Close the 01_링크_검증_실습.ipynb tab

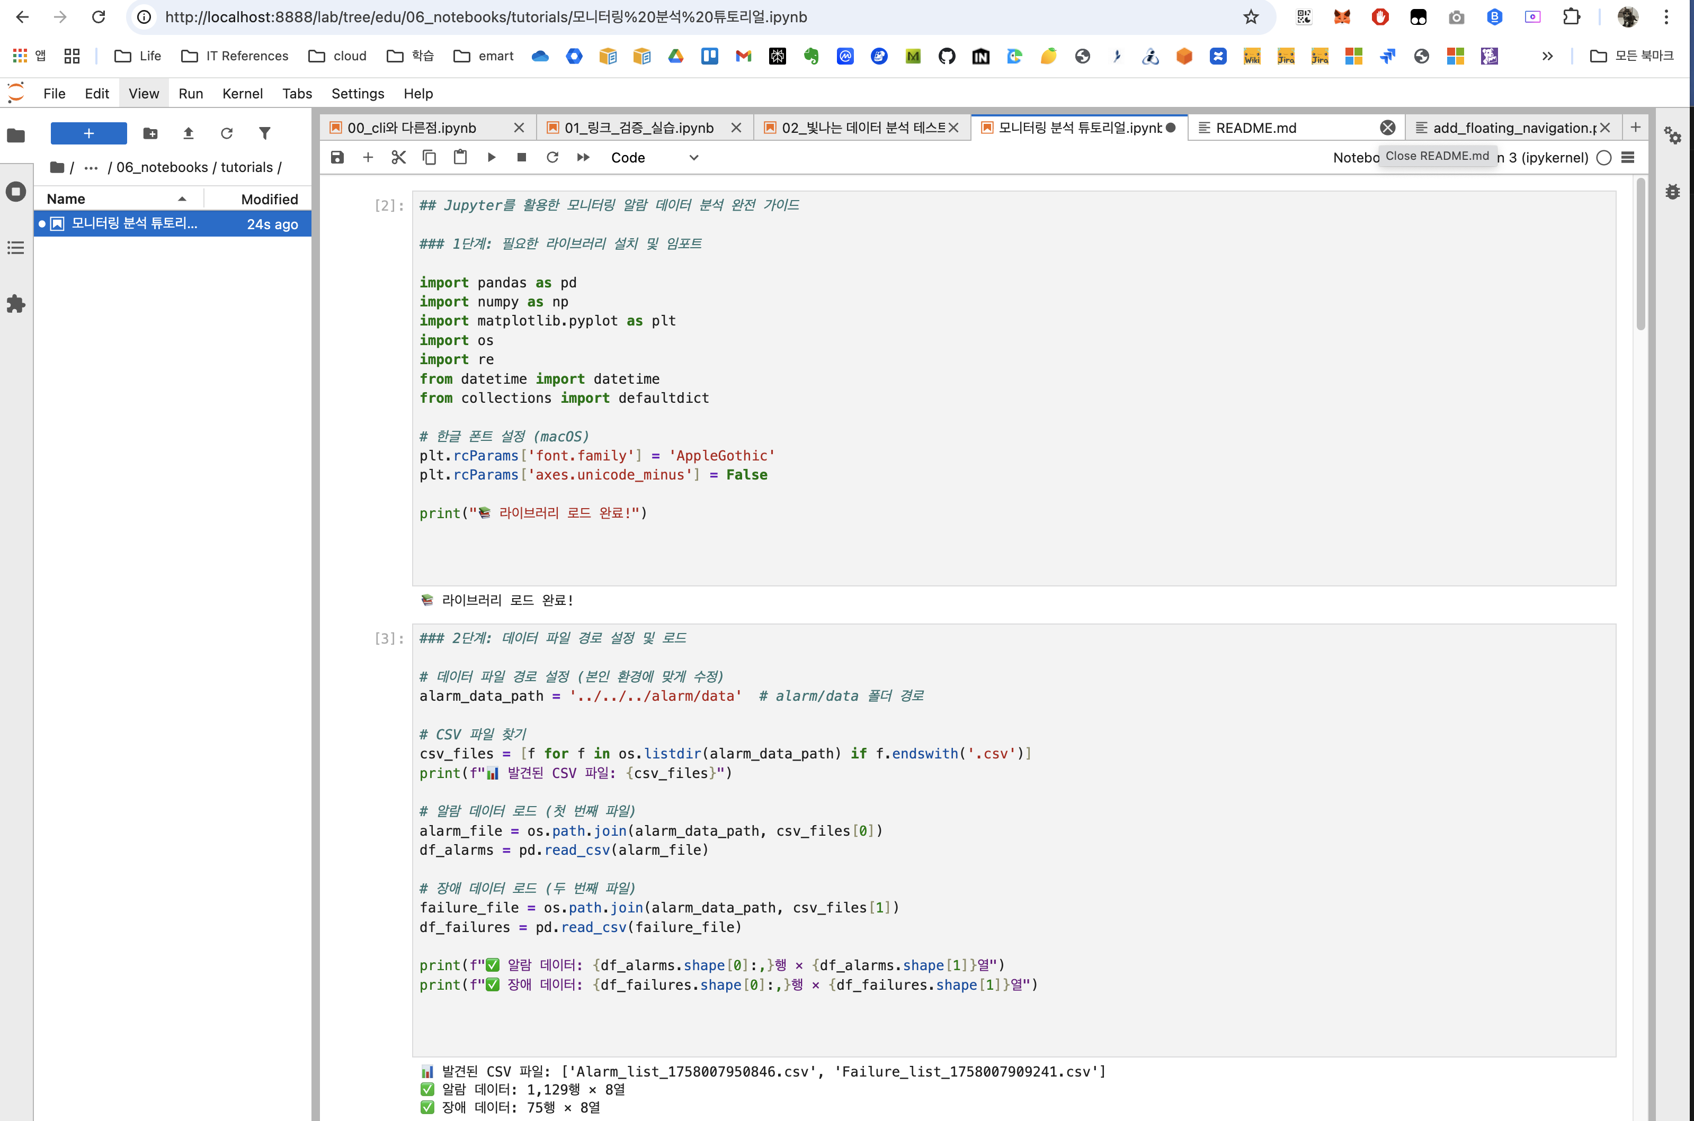click(736, 128)
